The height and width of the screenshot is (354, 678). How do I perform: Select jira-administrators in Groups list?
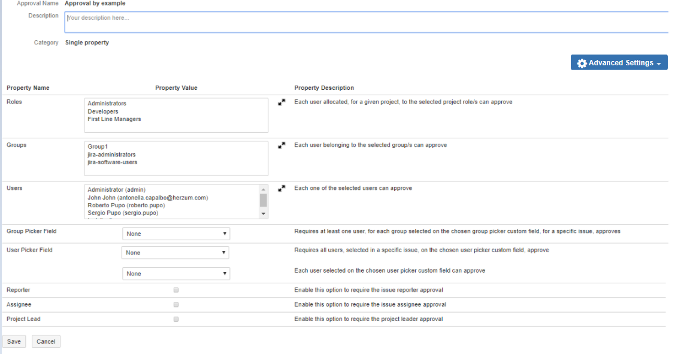pos(111,155)
